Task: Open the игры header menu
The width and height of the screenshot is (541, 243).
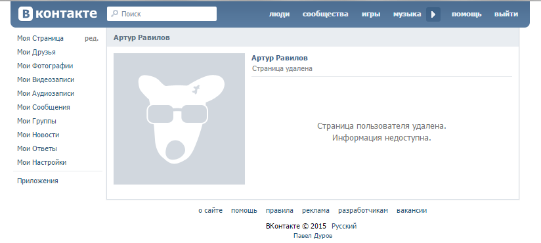Action: 371,14
